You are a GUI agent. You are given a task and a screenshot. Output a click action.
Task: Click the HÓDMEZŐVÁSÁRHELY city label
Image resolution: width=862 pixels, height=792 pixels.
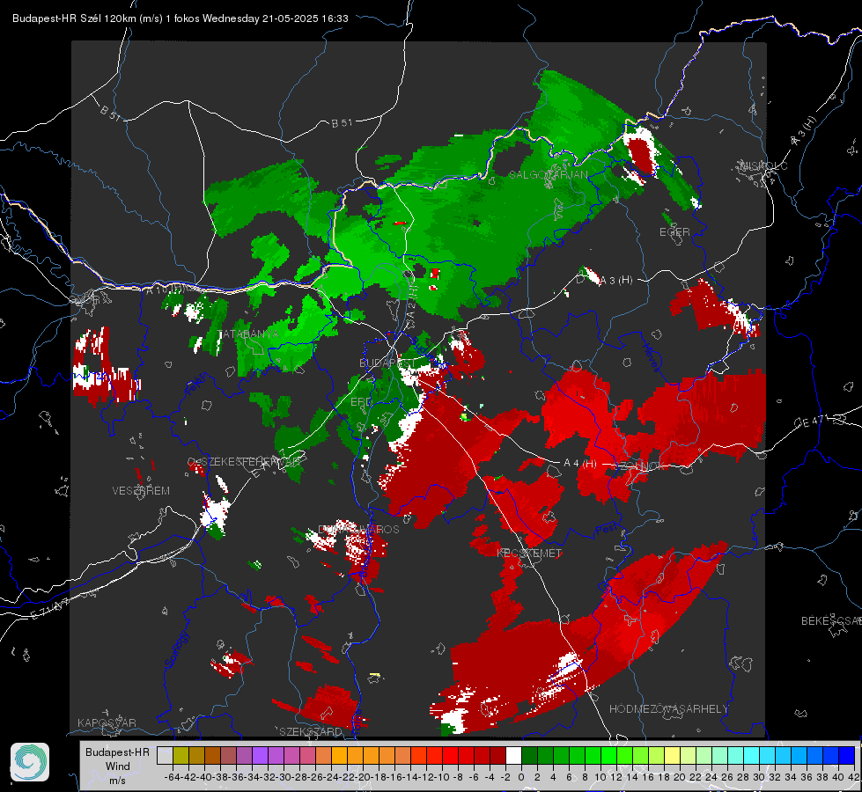(x=669, y=709)
